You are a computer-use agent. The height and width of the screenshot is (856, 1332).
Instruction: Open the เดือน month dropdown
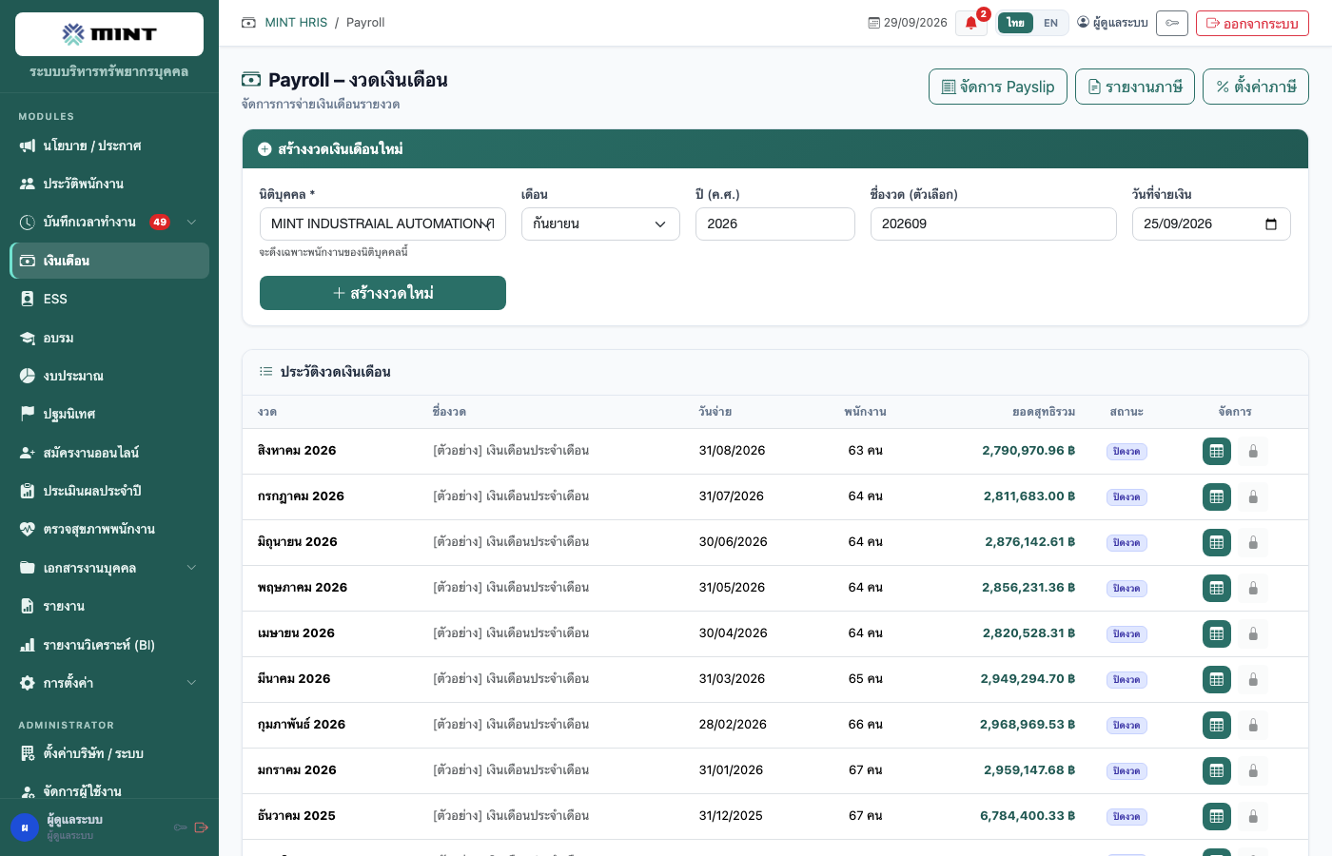point(600,224)
